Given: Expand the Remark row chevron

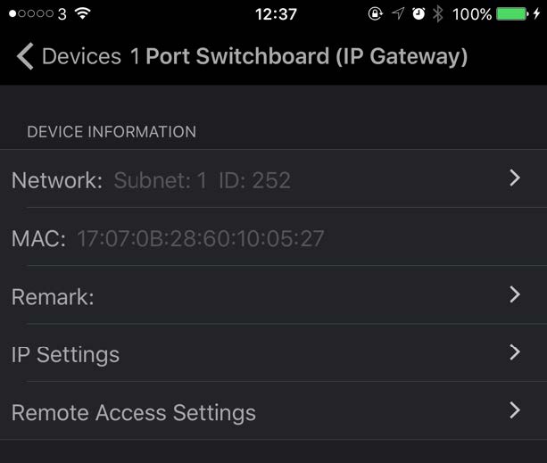Looking at the screenshot, I should coord(515,294).
